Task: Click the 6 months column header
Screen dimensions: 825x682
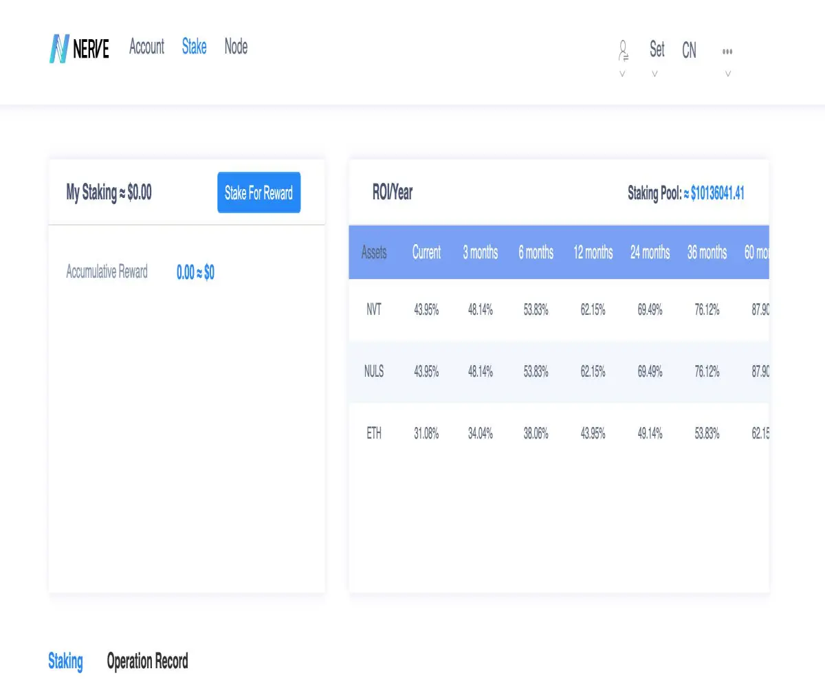Action: pyautogui.click(x=536, y=252)
